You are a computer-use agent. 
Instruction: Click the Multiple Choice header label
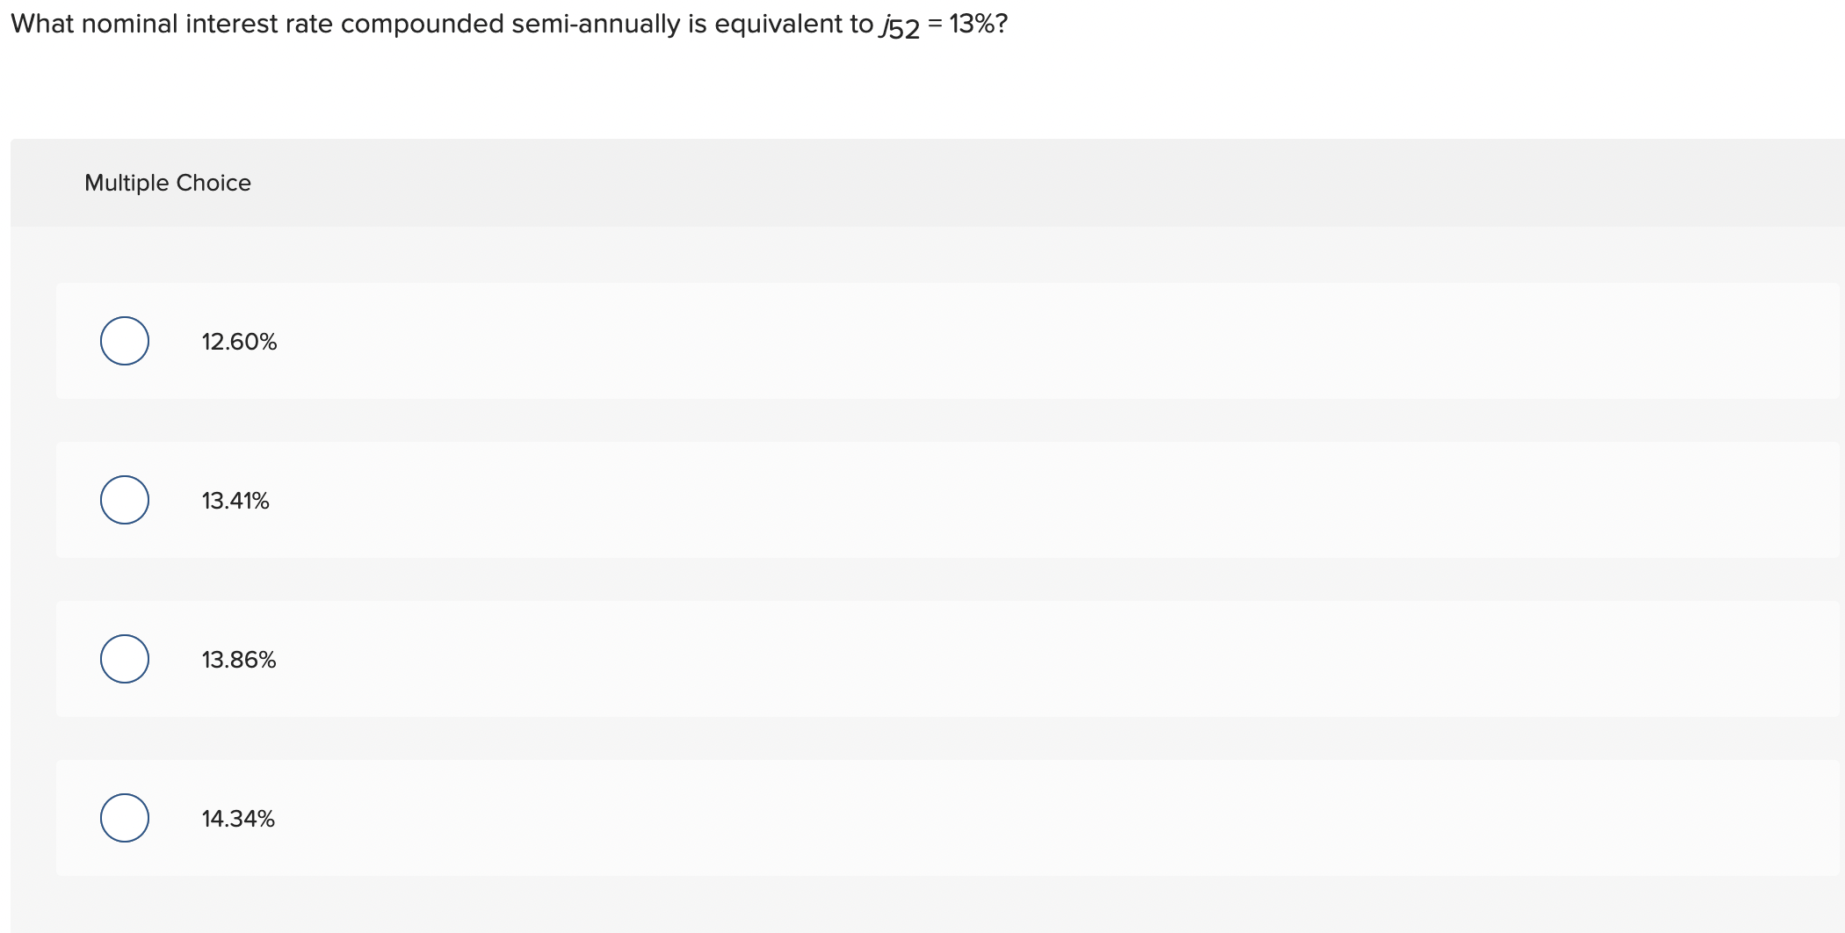coord(168,182)
